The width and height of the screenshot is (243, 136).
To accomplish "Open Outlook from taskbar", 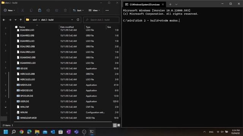I will tap(53, 132).
